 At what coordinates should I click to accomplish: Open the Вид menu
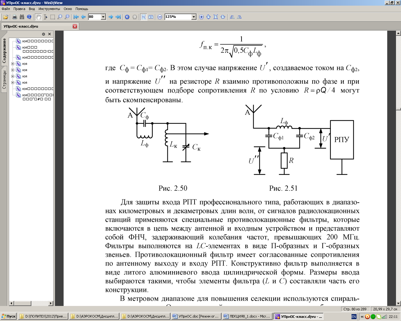(32, 9)
